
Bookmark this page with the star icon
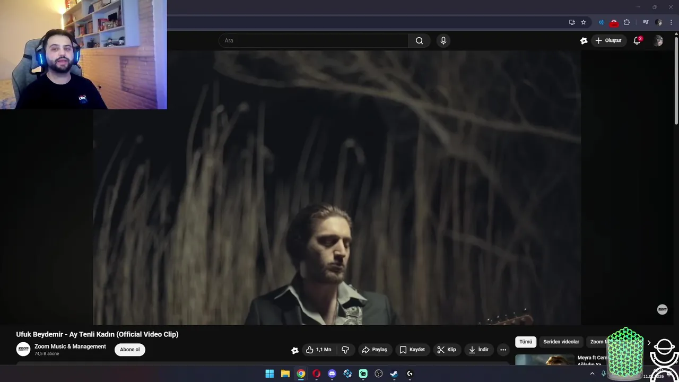click(x=584, y=22)
